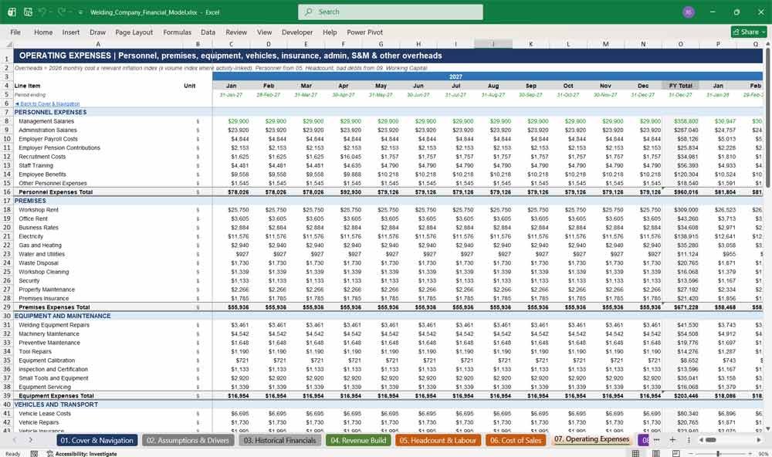Screen dimensions: 772x457
Task: Click the Redo arrow icon
Action: [x=62, y=12]
